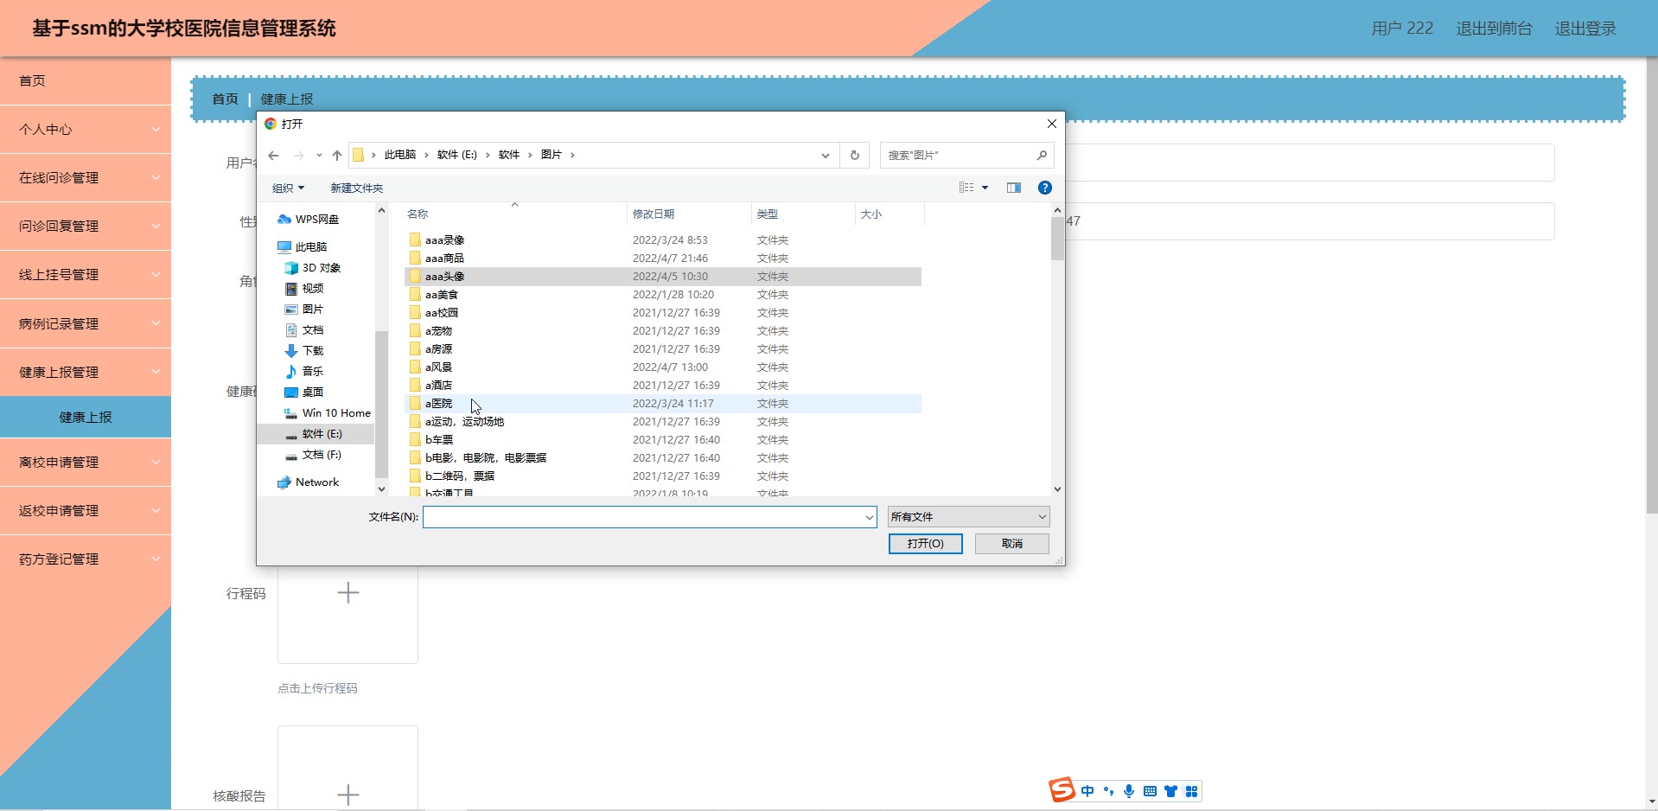Click the aaa商品 folder icon
The width and height of the screenshot is (1658, 811).
tap(415, 259)
